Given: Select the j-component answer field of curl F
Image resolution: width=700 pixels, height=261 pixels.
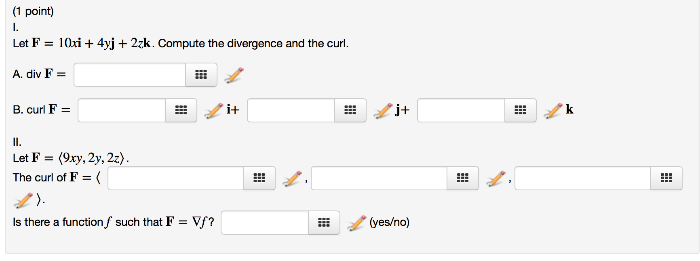Looking at the screenshot, I should point(290,110).
